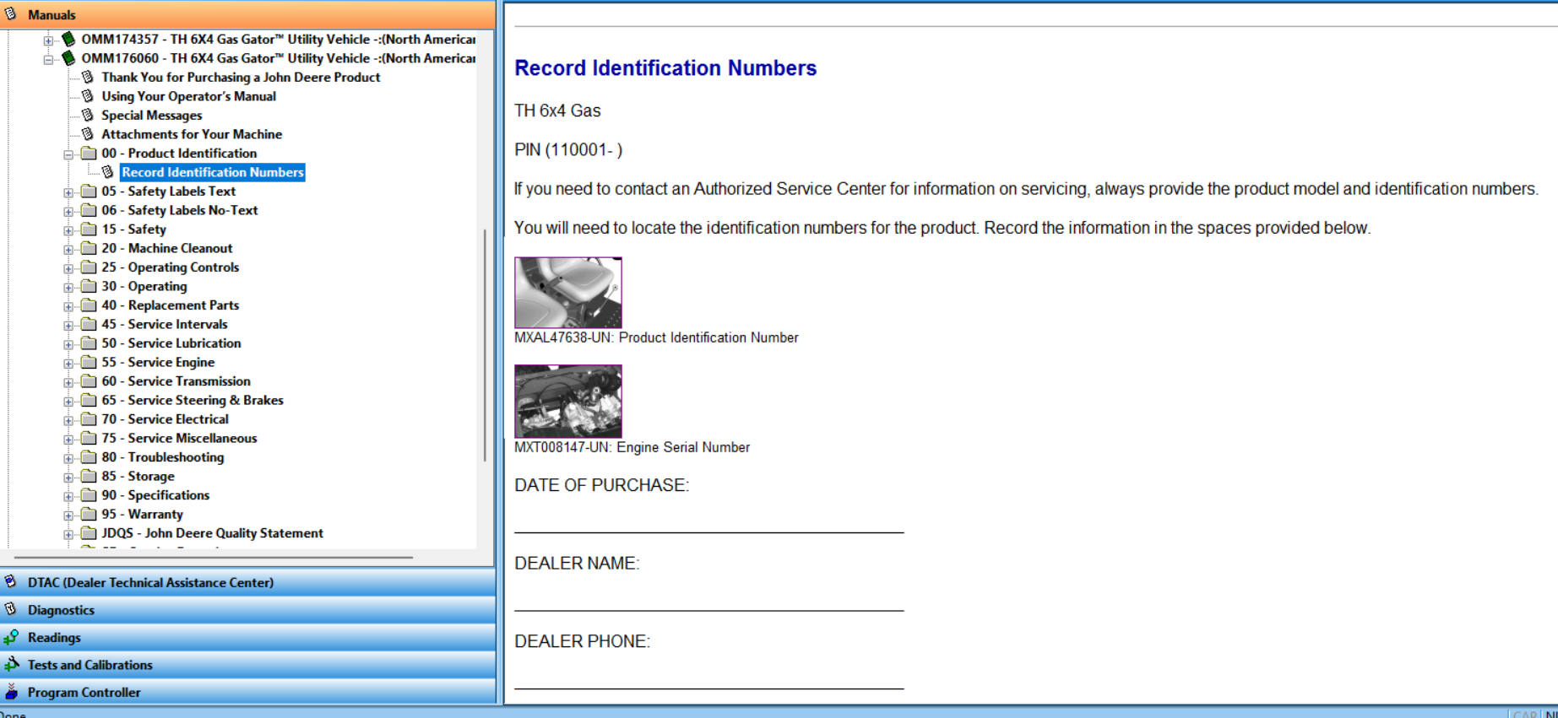The height and width of the screenshot is (718, 1558).
Task: Expand the 06 - Safety Labels No-Text folder
Action: coord(68,212)
